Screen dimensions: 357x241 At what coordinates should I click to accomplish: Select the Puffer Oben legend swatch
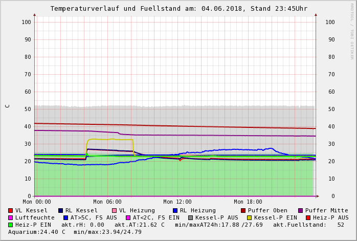pos(243,211)
